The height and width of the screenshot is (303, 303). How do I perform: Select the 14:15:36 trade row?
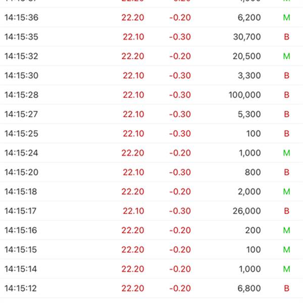[x=151, y=17]
